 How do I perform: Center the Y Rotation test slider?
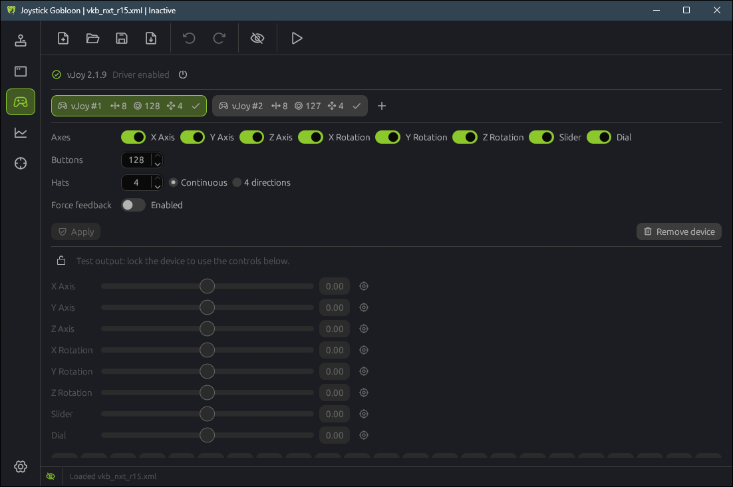click(x=364, y=371)
